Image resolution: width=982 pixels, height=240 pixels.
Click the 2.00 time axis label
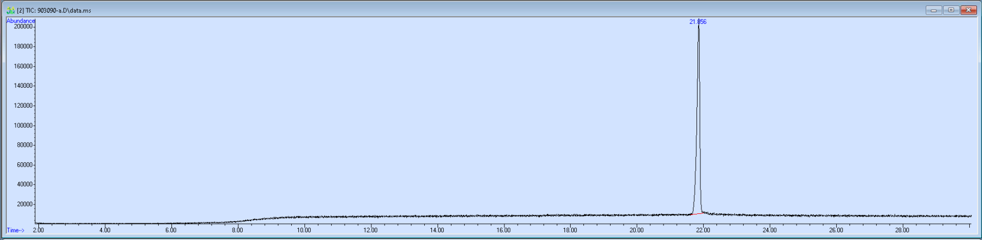click(x=38, y=230)
